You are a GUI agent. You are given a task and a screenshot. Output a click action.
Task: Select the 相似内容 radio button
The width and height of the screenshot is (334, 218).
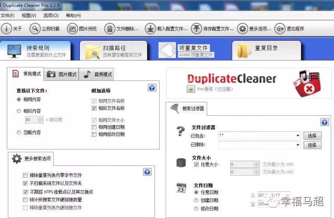coord(19,111)
